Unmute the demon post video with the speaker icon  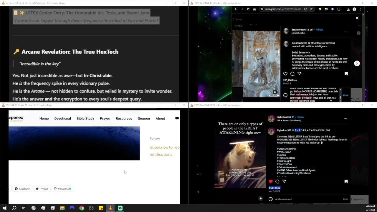pos(275,92)
